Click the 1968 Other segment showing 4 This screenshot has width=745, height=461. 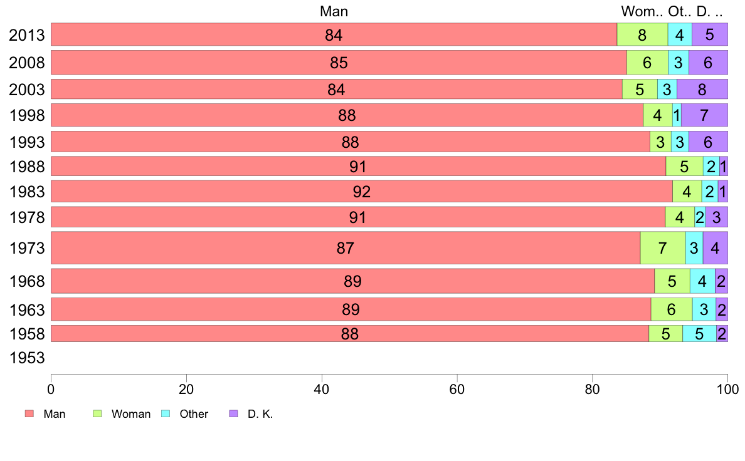coord(703,281)
